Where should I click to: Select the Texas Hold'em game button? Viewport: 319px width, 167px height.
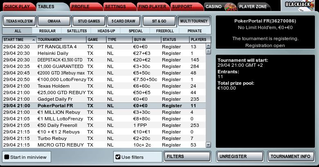pyautogui.click(x=19, y=21)
